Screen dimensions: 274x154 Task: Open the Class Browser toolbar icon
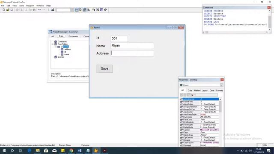click(94, 10)
